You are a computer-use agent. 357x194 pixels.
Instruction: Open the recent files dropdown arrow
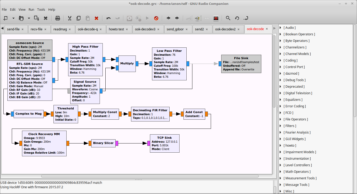[x=29, y=18]
